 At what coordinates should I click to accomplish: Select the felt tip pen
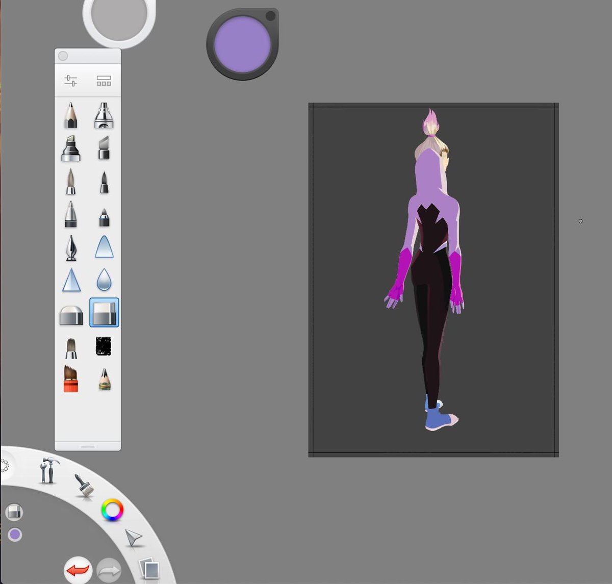pyautogui.click(x=71, y=214)
